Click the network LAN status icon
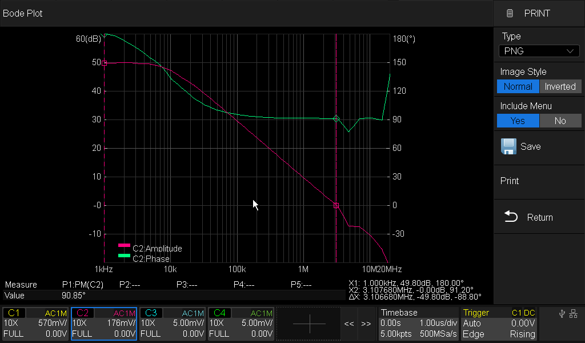 point(574,313)
